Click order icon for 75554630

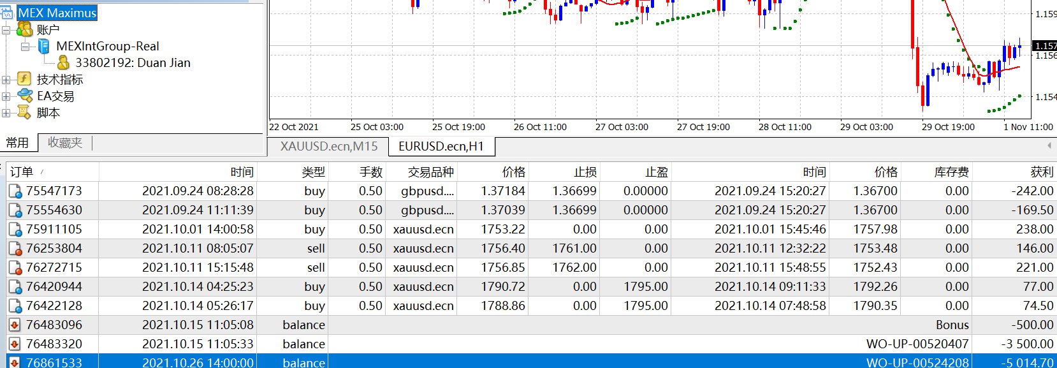click(x=15, y=210)
